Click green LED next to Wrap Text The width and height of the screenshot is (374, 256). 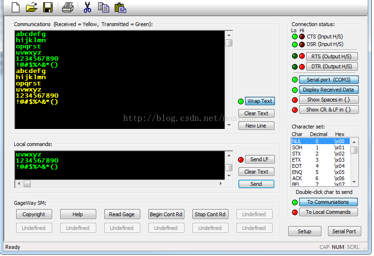point(241,101)
